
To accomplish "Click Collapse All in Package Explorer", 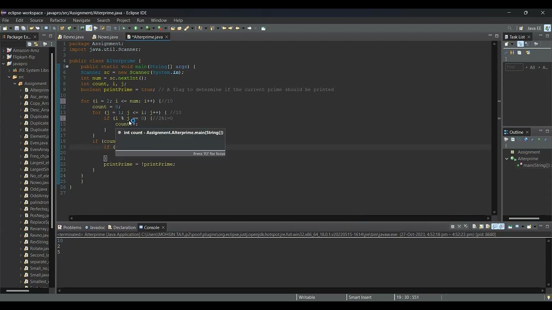I will (x=29, y=44).
